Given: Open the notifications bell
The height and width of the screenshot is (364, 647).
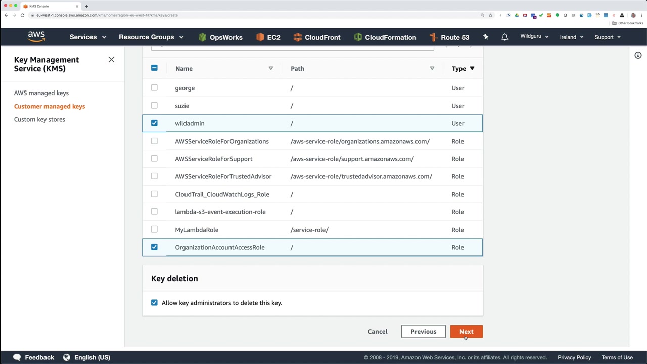Looking at the screenshot, I should click(x=504, y=37).
